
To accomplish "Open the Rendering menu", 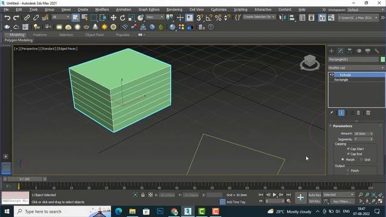I will click(x=174, y=10).
